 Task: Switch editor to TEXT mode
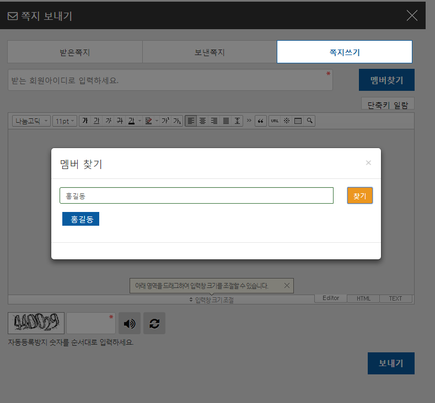click(x=395, y=298)
